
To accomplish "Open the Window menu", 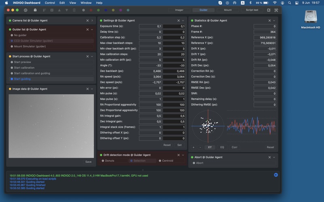I will pyautogui.click(x=86, y=3).
